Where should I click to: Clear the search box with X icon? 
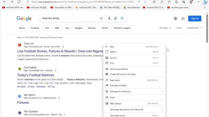pos(101,19)
